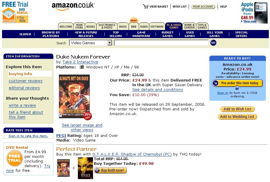Click the orange FREE TRIAL starburst badge
This screenshot has width=270, height=182.
tap(15, 158)
